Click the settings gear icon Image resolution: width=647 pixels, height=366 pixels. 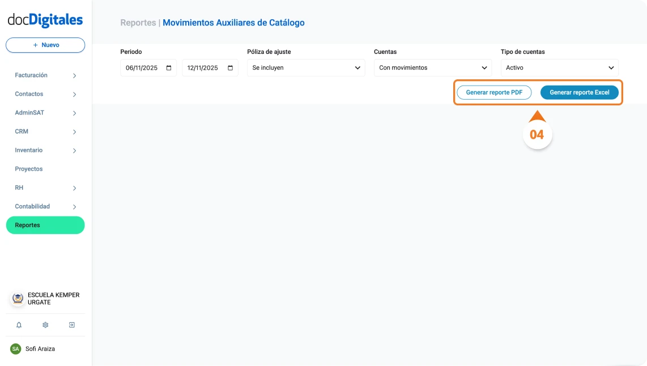(x=45, y=325)
